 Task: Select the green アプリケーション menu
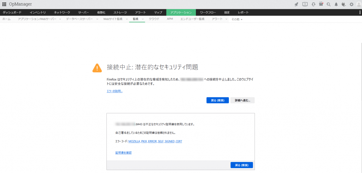coord(181,12)
